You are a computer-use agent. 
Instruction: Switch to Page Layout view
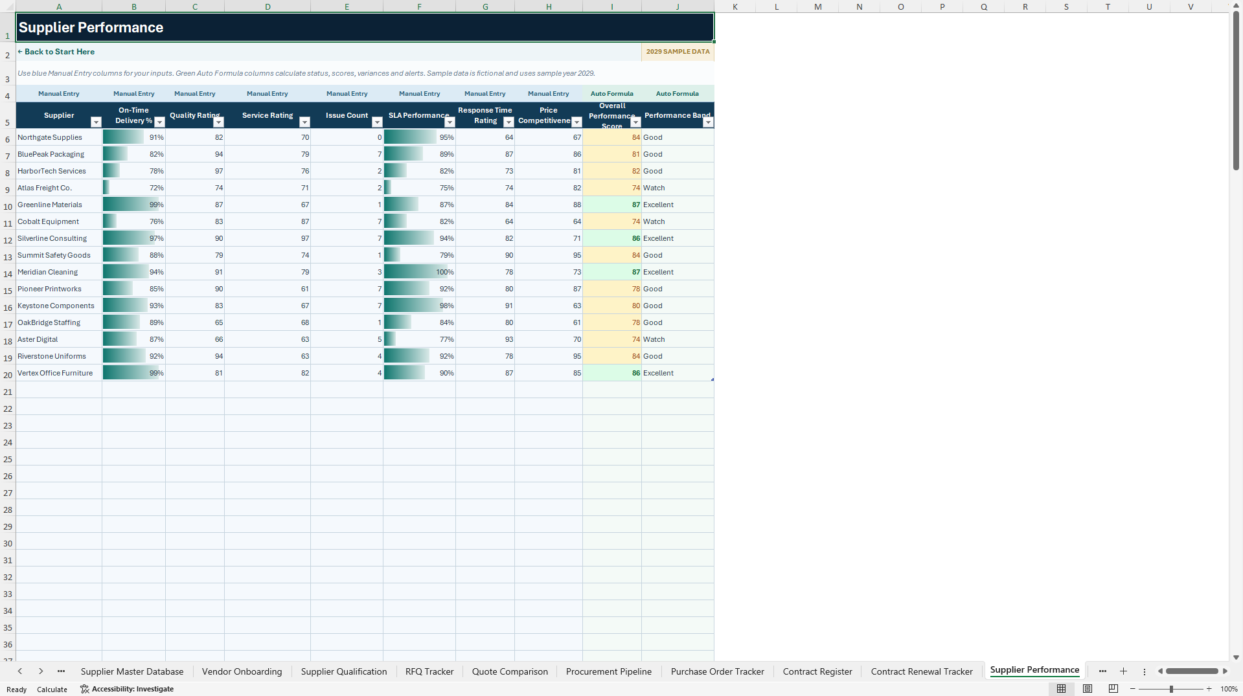(x=1088, y=689)
